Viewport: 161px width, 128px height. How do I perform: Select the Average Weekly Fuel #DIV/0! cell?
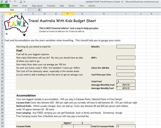(126, 88)
